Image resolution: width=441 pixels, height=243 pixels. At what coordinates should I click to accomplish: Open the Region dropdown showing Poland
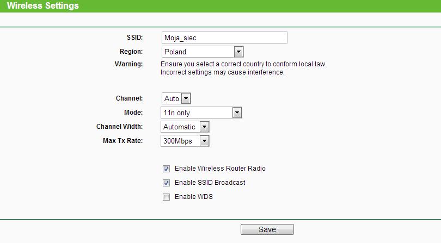(x=203, y=52)
